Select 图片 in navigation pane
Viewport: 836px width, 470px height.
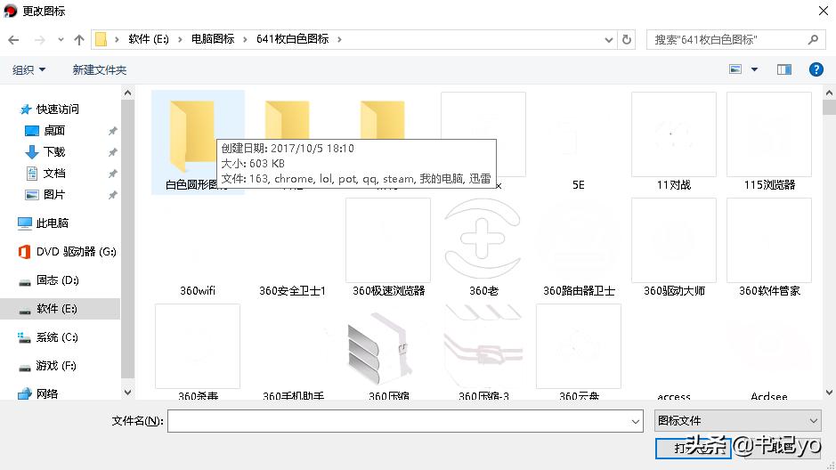point(53,195)
